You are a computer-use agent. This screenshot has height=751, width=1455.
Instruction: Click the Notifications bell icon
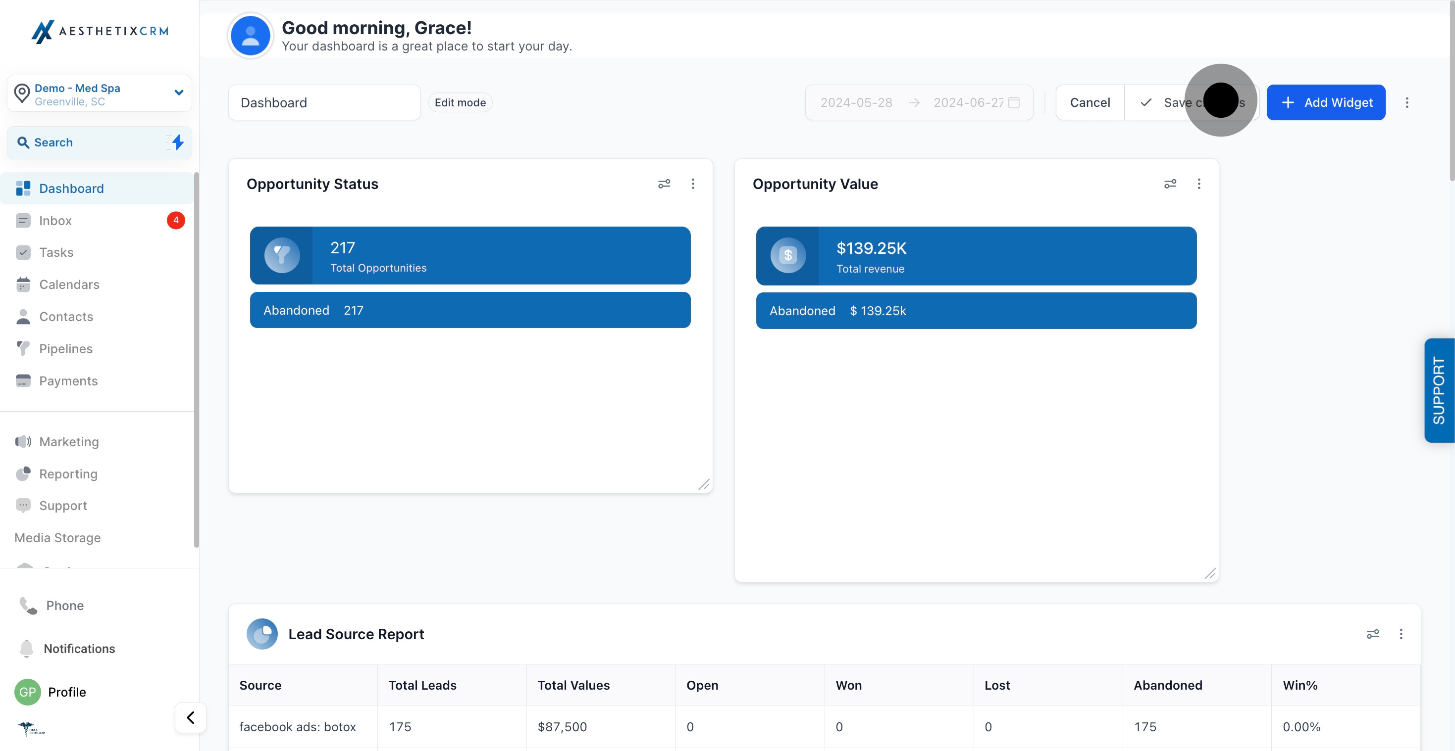click(27, 649)
